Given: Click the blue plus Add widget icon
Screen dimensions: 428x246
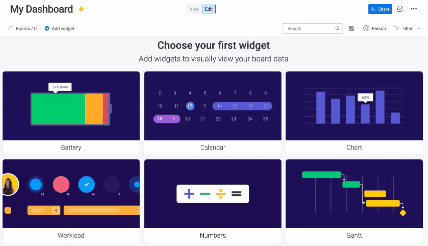Looking at the screenshot, I should pyautogui.click(x=47, y=28).
